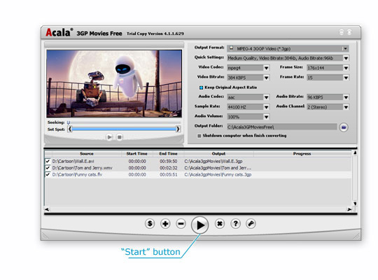Expand the Video Bitrate dropdown
378x280 pixels.
266,78
